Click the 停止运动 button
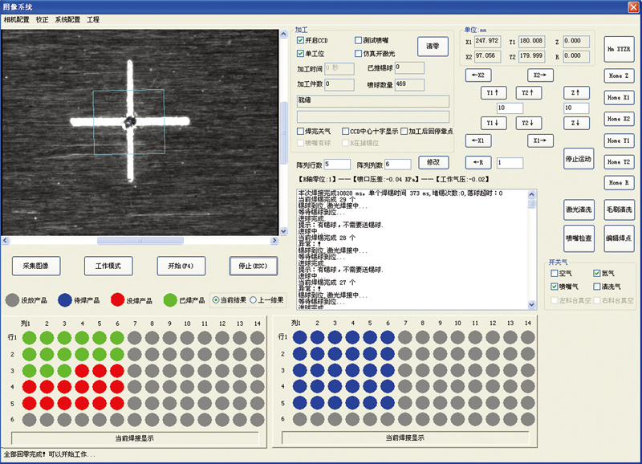Image resolution: width=642 pixels, height=464 pixels. coord(578,159)
